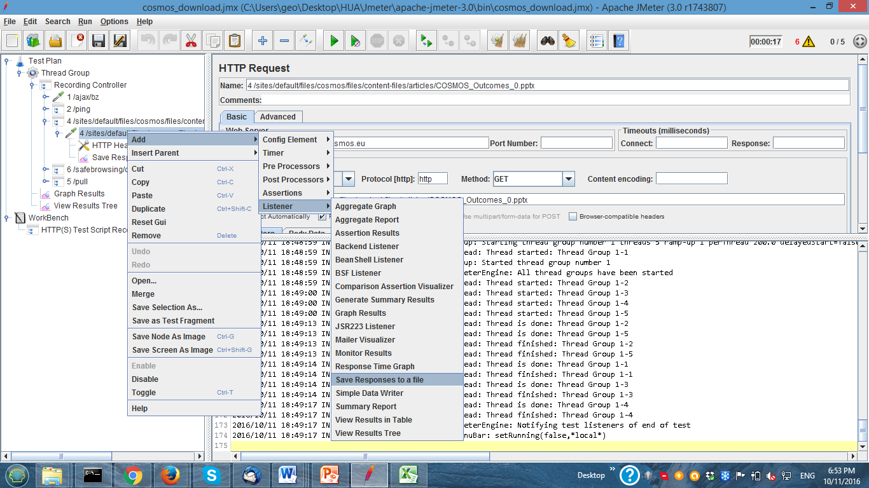Click the Start no pauses icon

pos(355,41)
